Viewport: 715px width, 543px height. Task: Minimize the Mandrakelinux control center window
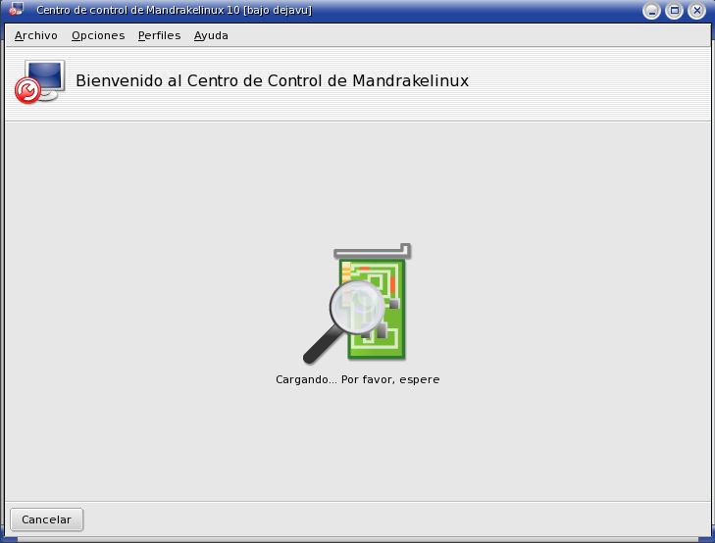651,11
